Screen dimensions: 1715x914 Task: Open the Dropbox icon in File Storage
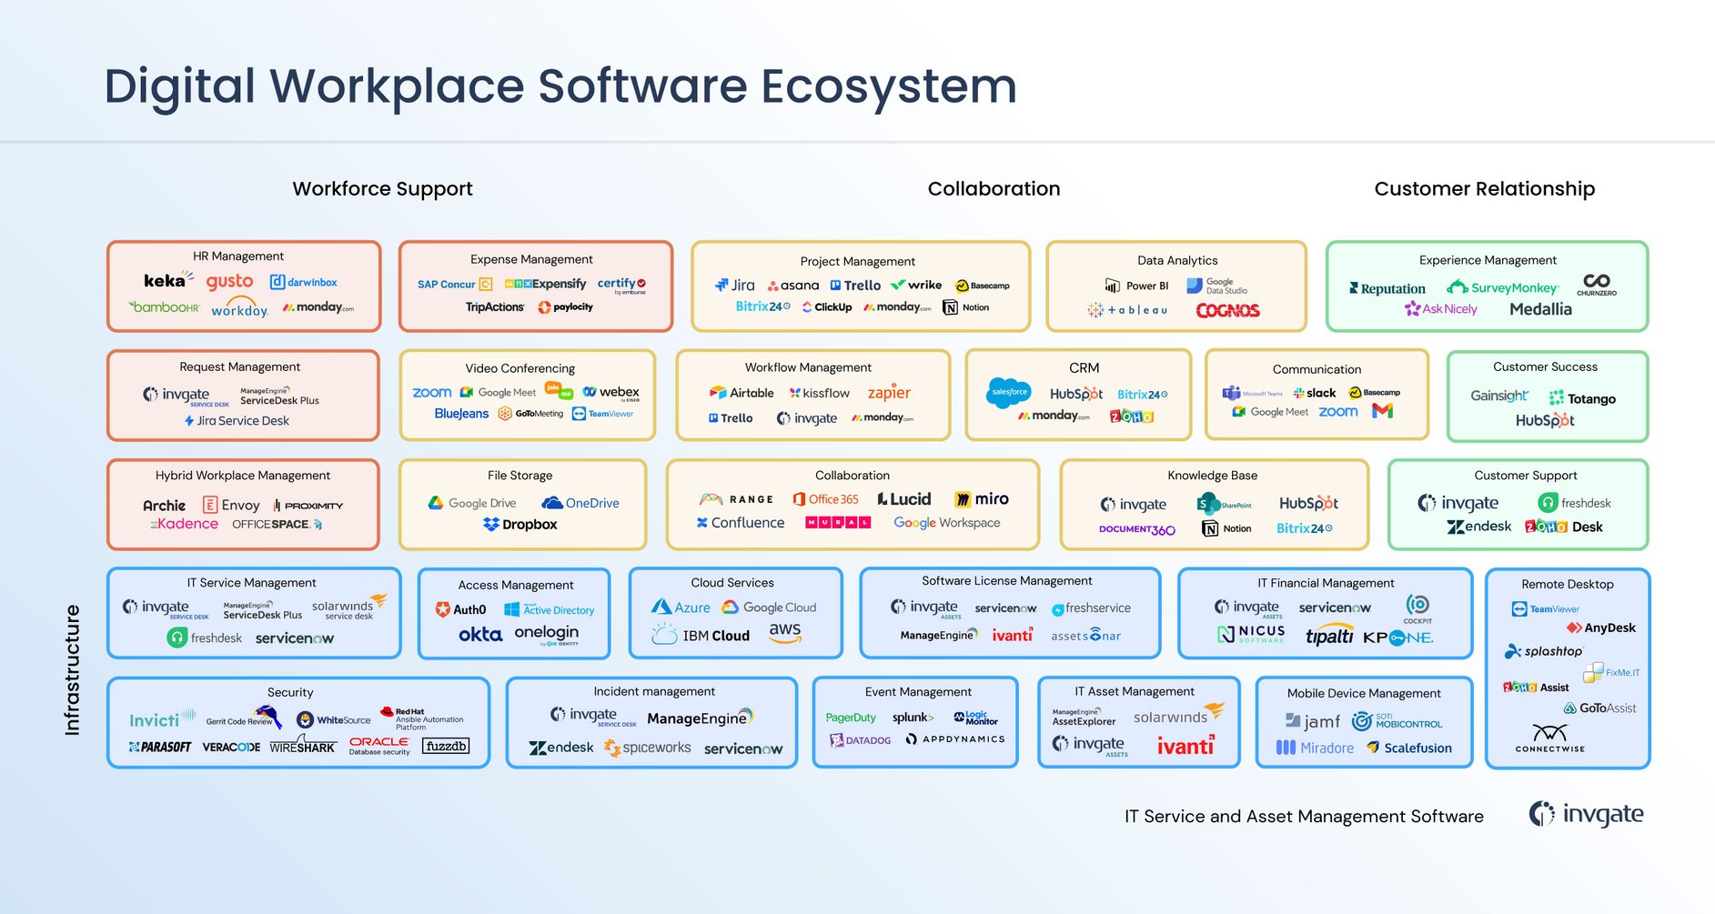pyautogui.click(x=521, y=525)
